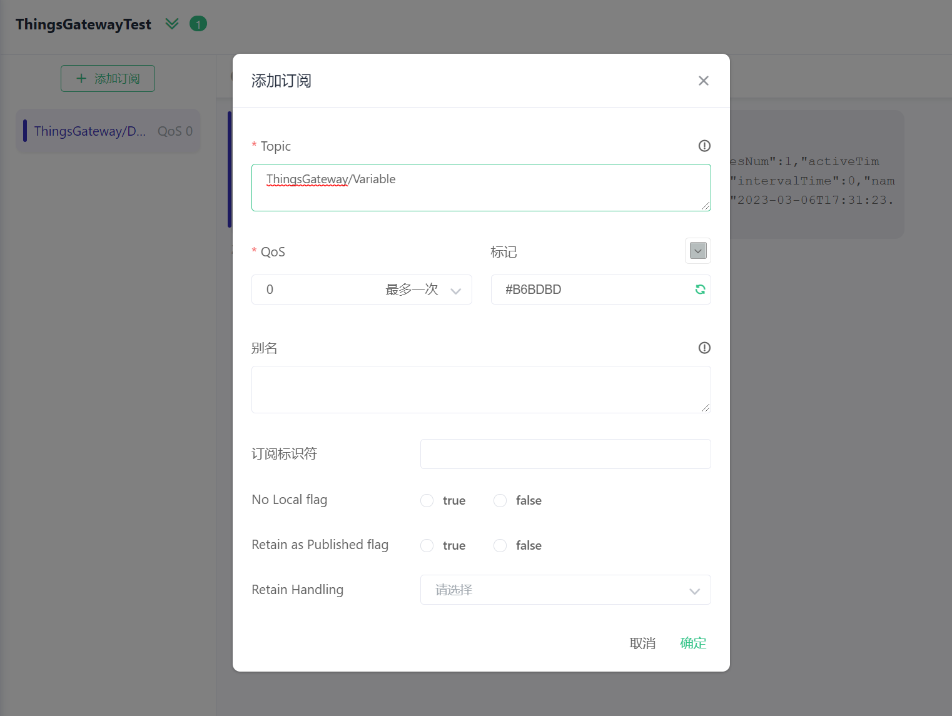Set No Local flag to true
This screenshot has width=952, height=716.
coord(427,501)
